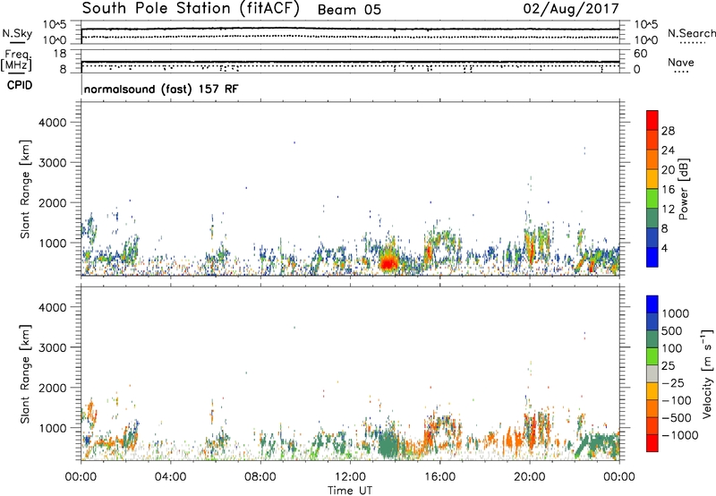Click the blue top of the Velocity color bar
Image resolution: width=716 pixels, height=496 pixels.
[652, 304]
